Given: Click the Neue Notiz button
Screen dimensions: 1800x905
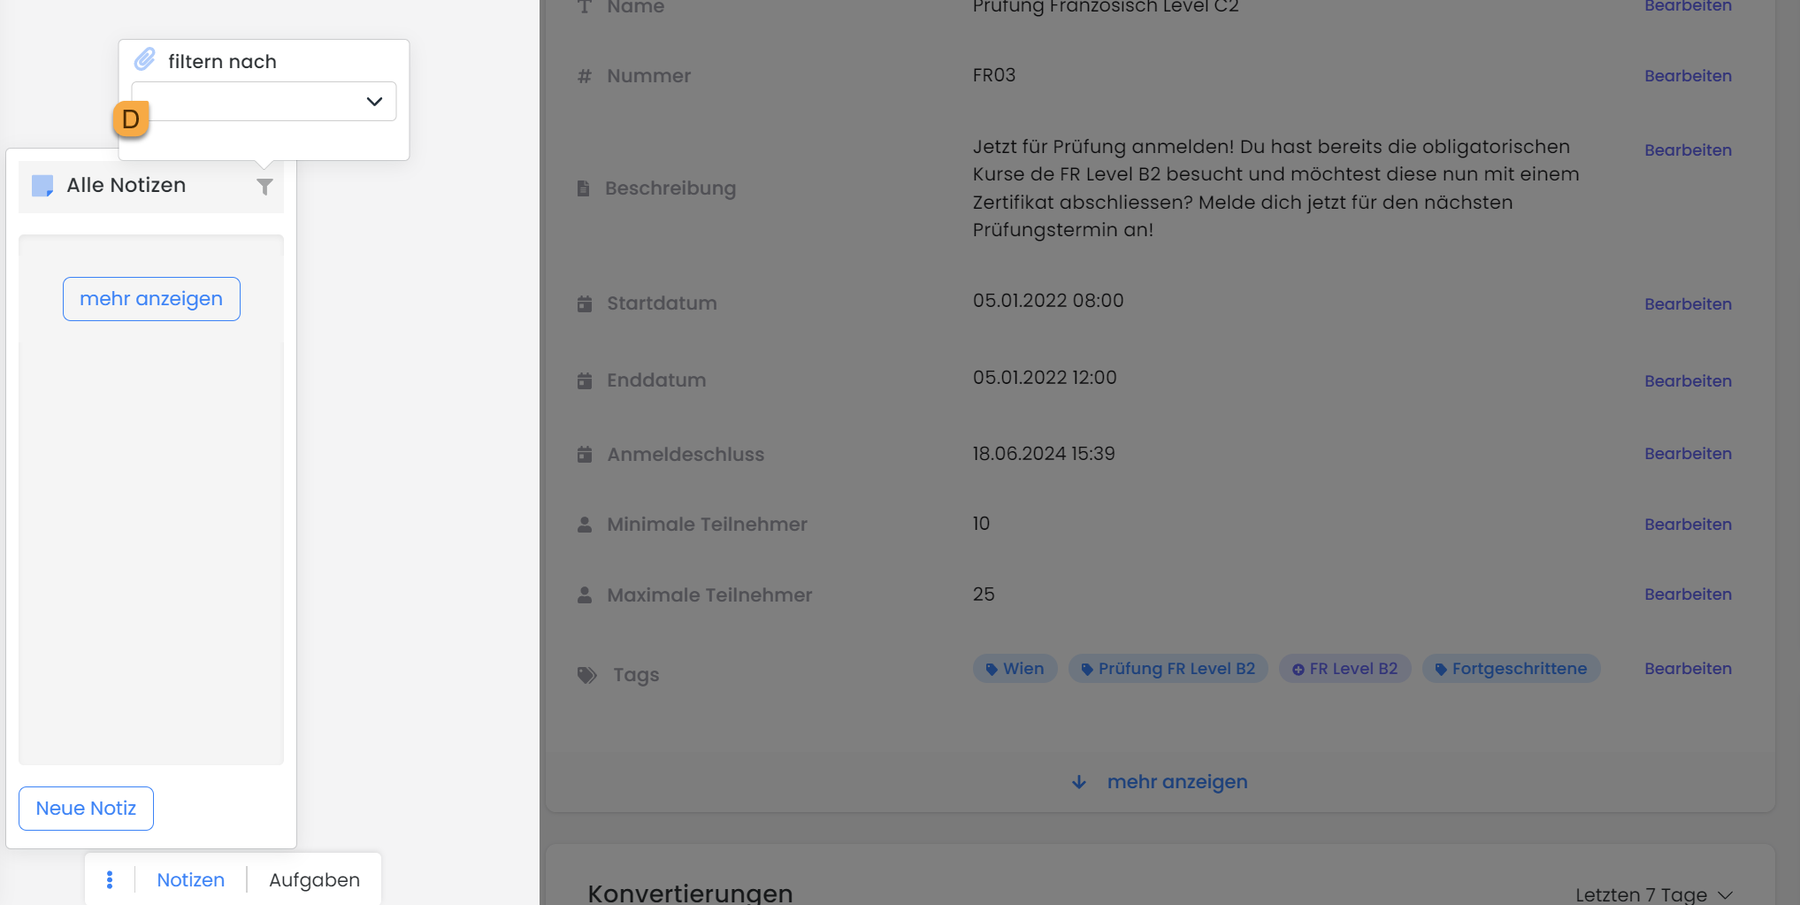Looking at the screenshot, I should (x=86, y=809).
